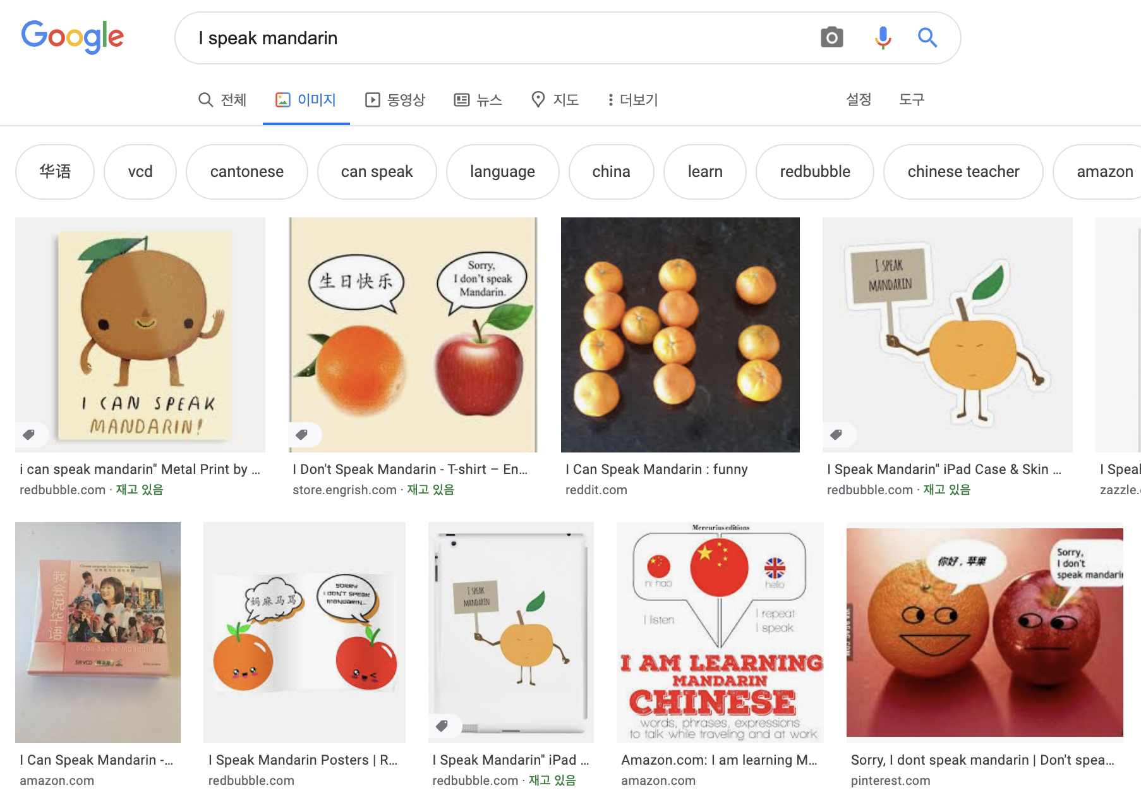This screenshot has height=795, width=1141.
Task: Click the blue magnifying glass search icon
Action: (927, 38)
